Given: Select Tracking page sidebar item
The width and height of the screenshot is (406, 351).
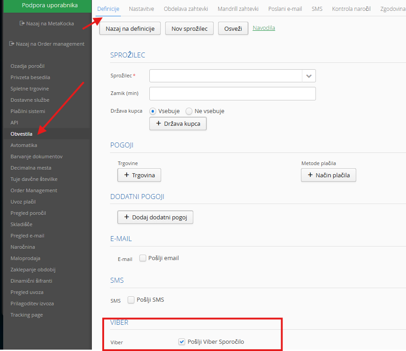Looking at the screenshot, I should (27, 315).
